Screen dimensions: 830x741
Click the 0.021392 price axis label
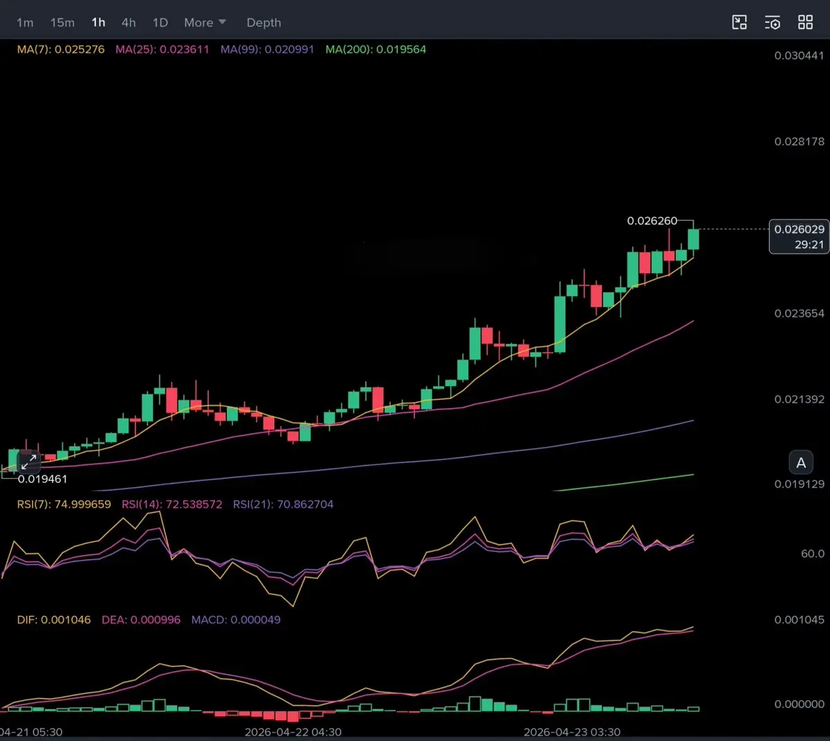coord(799,399)
